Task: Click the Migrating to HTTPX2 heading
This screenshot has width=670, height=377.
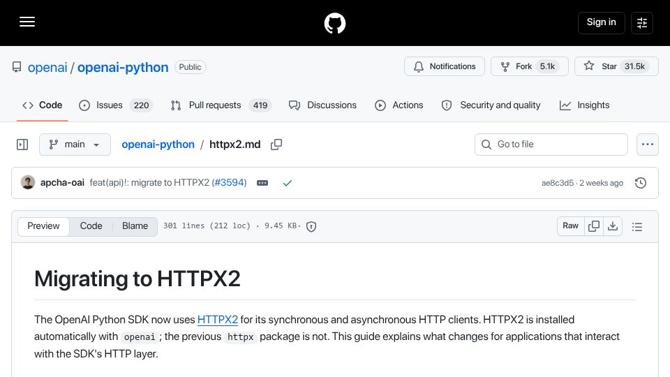Action: (137, 279)
